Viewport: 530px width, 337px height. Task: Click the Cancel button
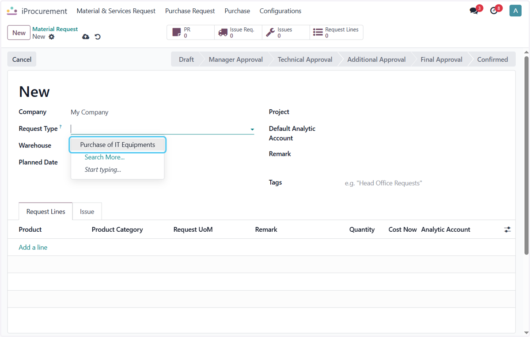(x=22, y=59)
